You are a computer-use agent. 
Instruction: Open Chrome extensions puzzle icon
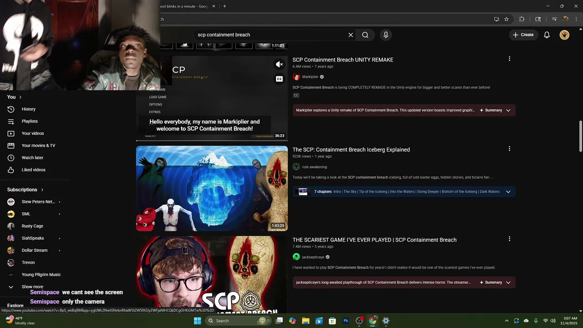tap(522, 19)
